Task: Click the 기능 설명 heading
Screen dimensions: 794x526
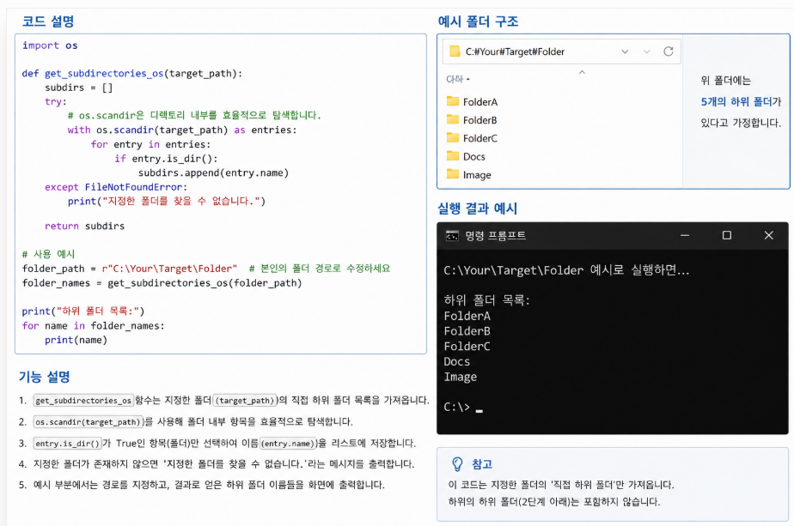Action: 45,377
